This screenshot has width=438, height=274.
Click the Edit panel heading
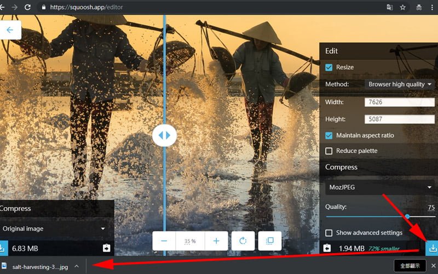(x=332, y=51)
